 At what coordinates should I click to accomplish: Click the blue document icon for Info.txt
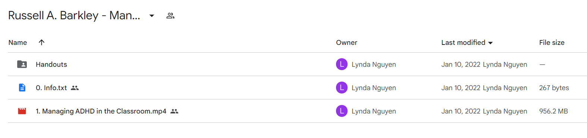pyautogui.click(x=22, y=88)
